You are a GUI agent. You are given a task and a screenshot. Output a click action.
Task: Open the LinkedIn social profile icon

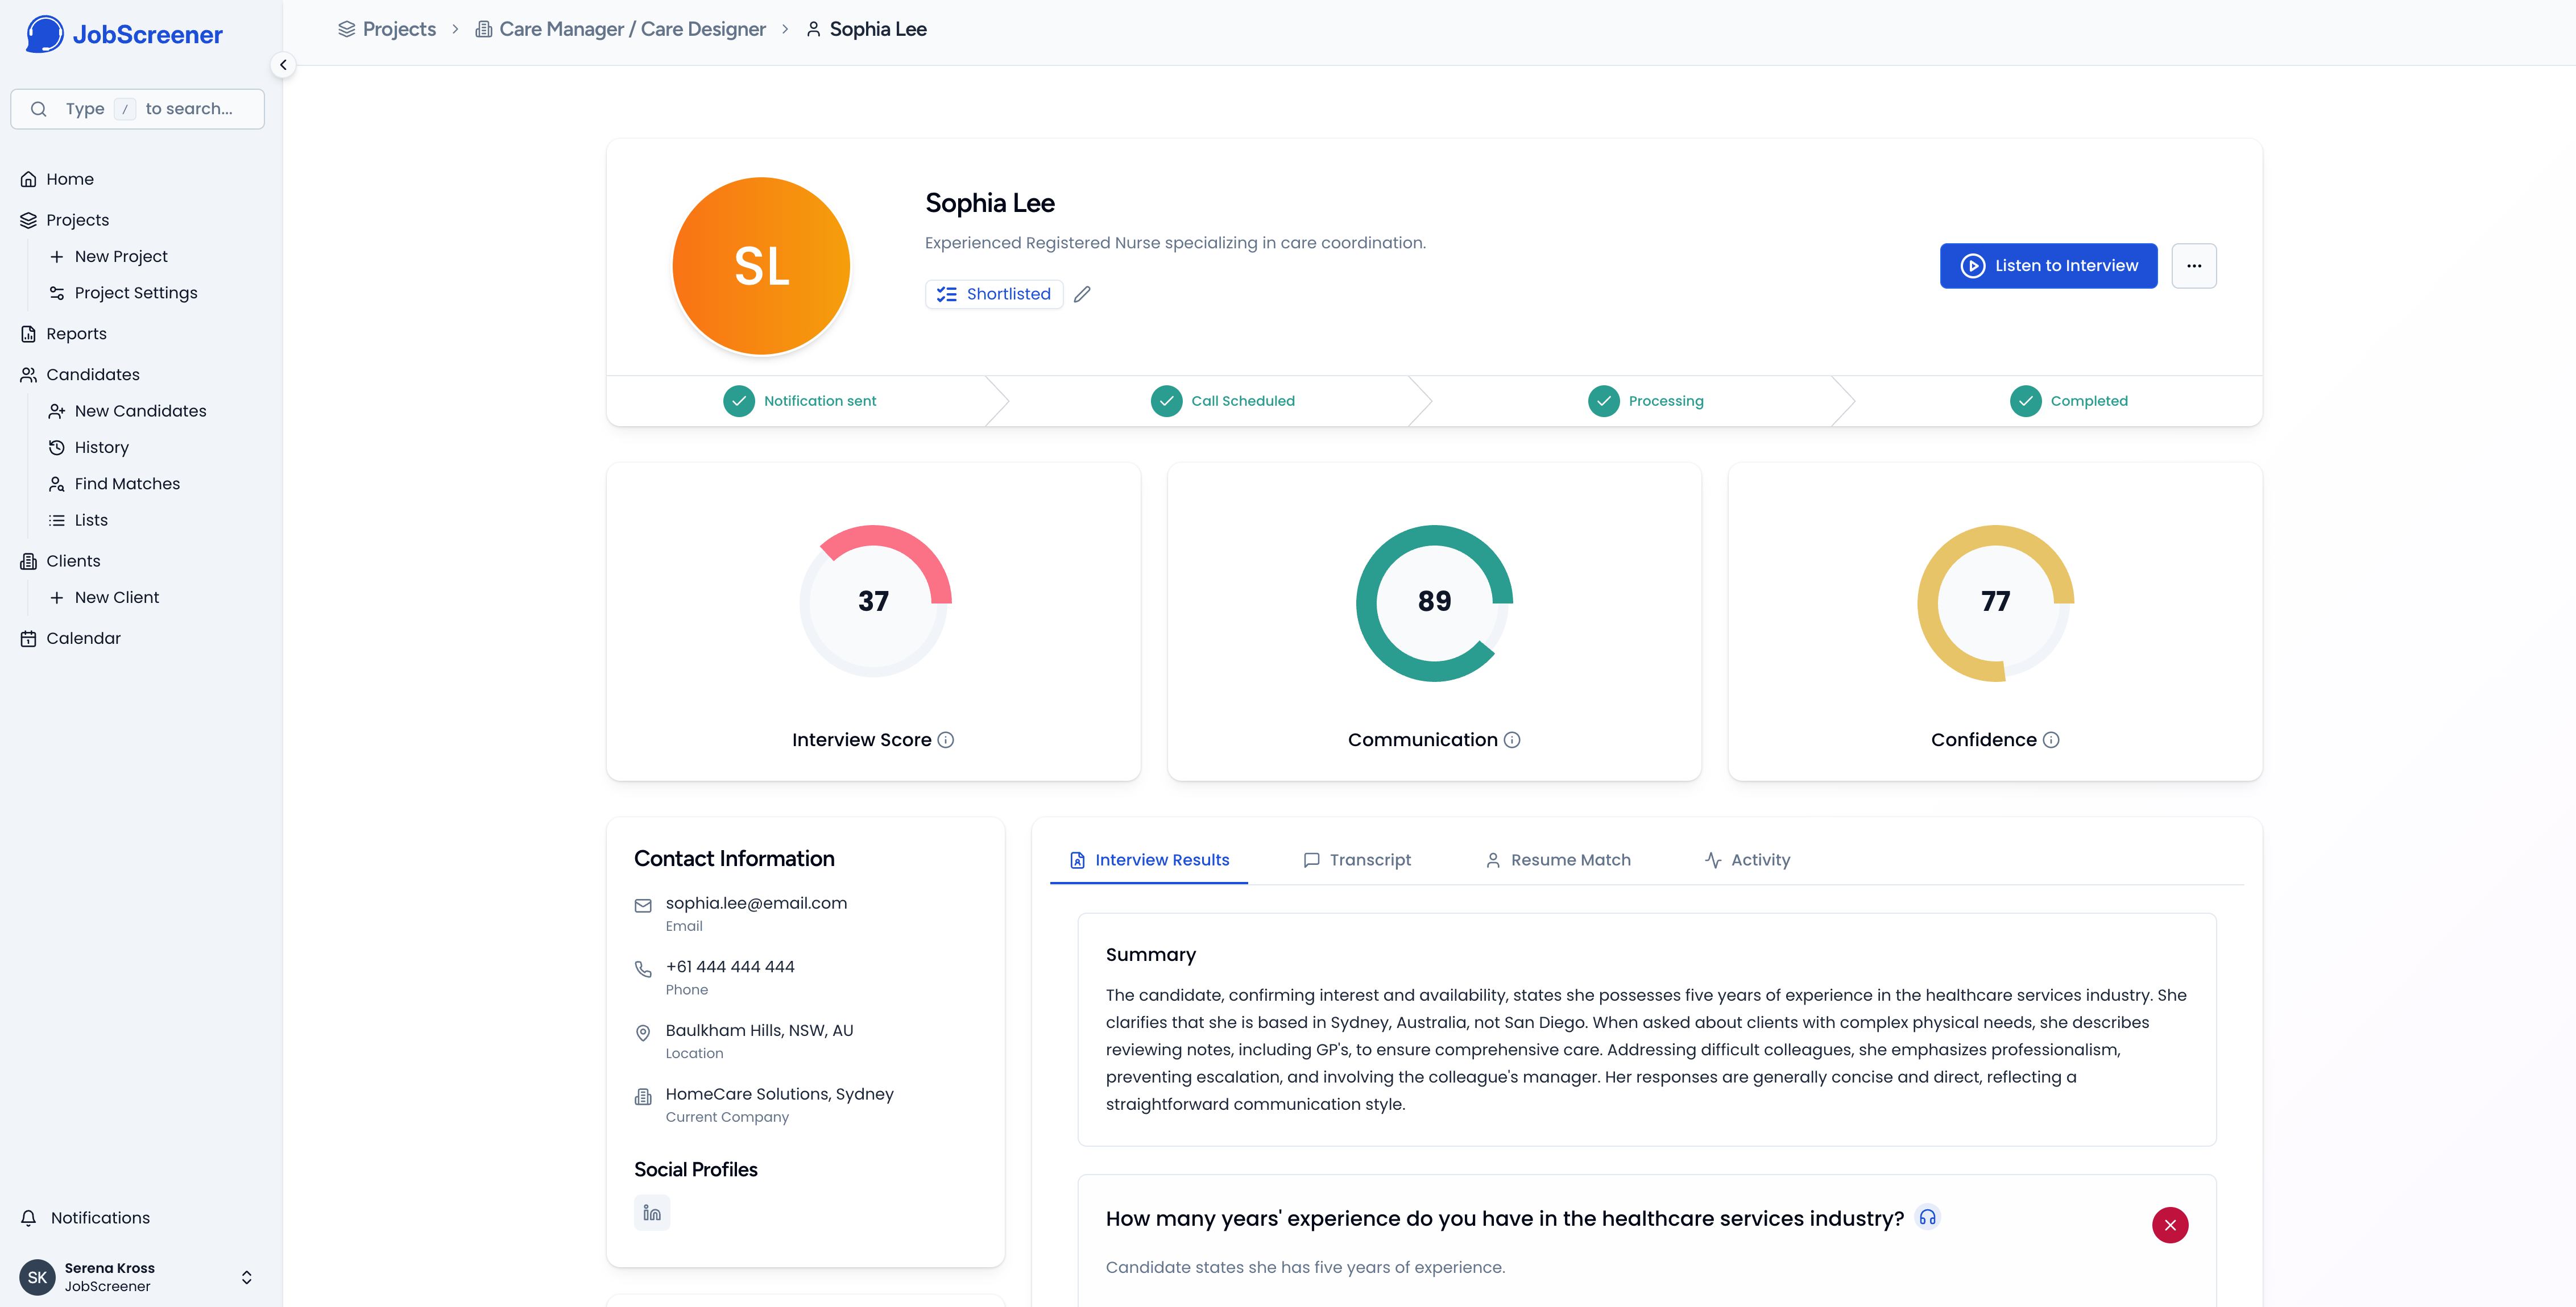point(652,1212)
